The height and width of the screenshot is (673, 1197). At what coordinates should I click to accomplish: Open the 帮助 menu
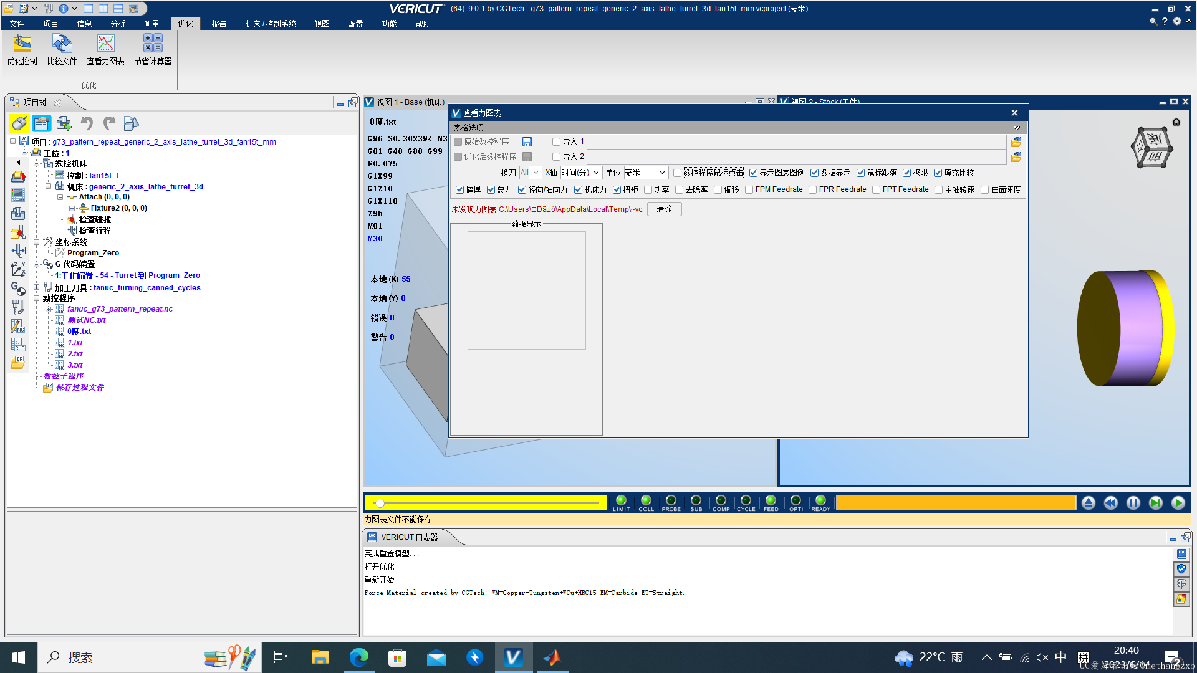coord(423,24)
